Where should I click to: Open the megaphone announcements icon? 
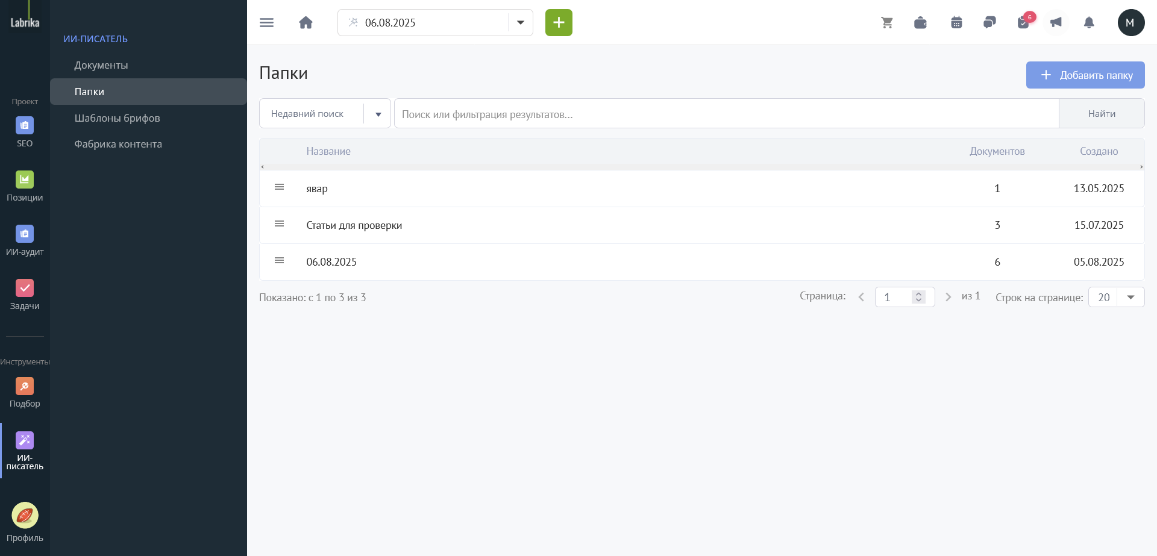[1056, 23]
